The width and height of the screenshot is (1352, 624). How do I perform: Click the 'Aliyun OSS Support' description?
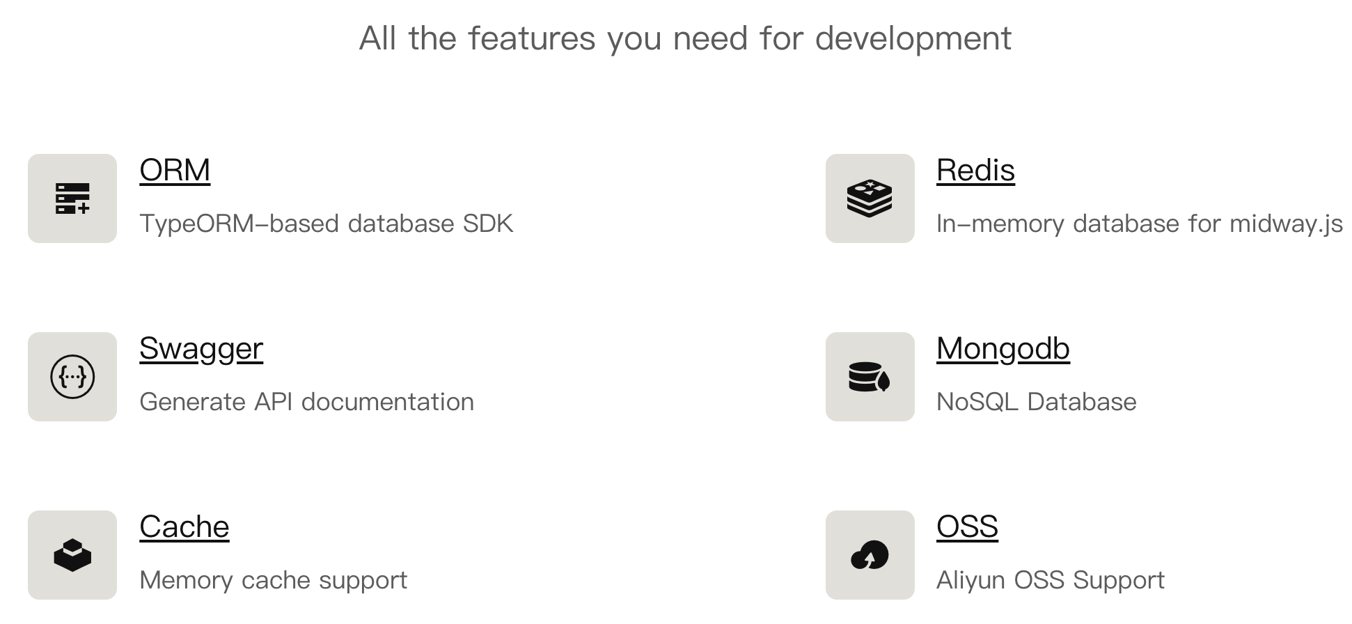click(x=1050, y=580)
